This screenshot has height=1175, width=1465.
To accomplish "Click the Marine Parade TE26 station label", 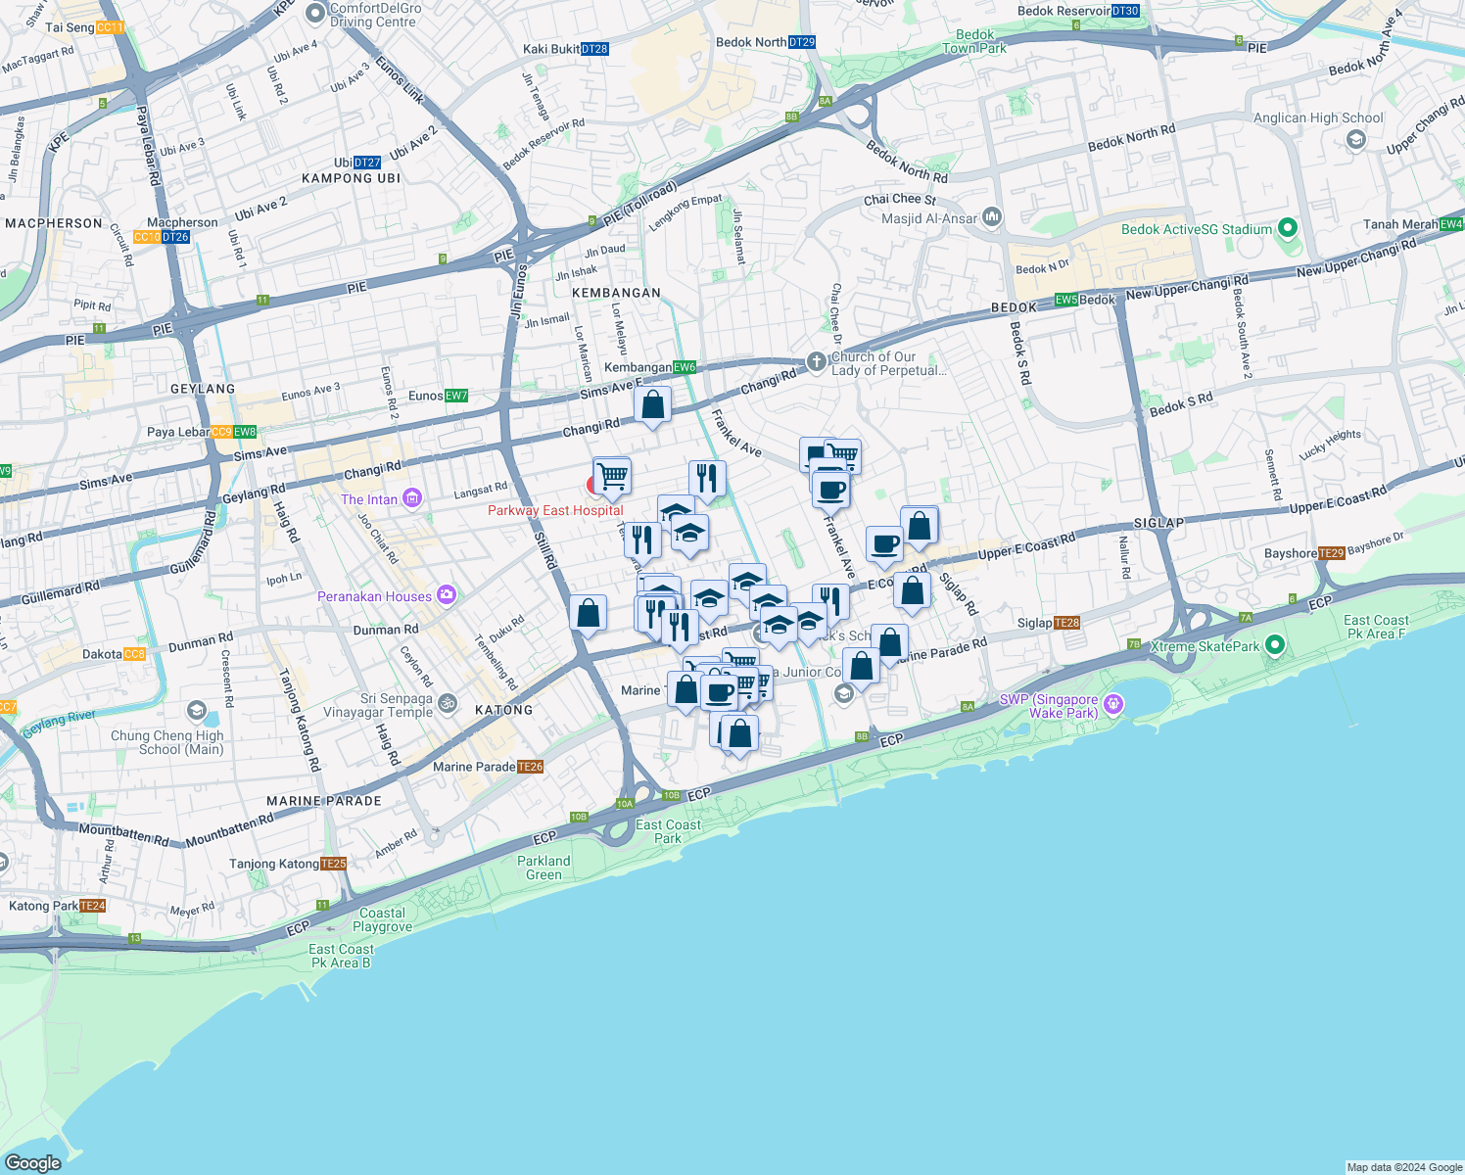I will 488,767.
